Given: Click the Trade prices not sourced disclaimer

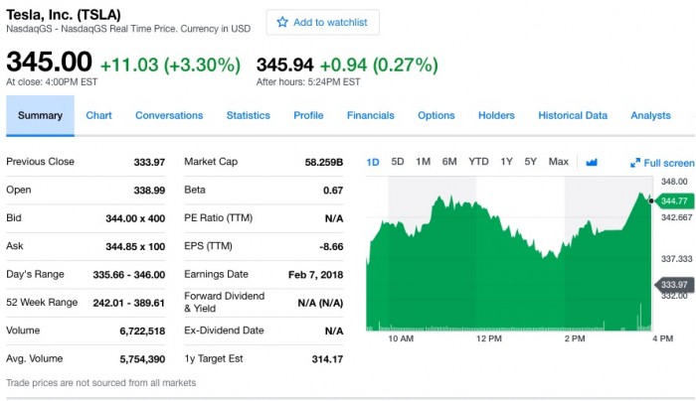Looking at the screenshot, I should [x=100, y=383].
